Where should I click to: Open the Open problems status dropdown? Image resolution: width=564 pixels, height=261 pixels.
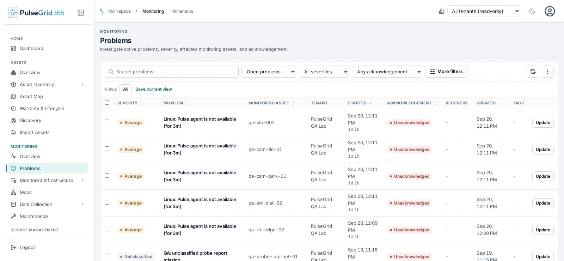click(x=269, y=72)
